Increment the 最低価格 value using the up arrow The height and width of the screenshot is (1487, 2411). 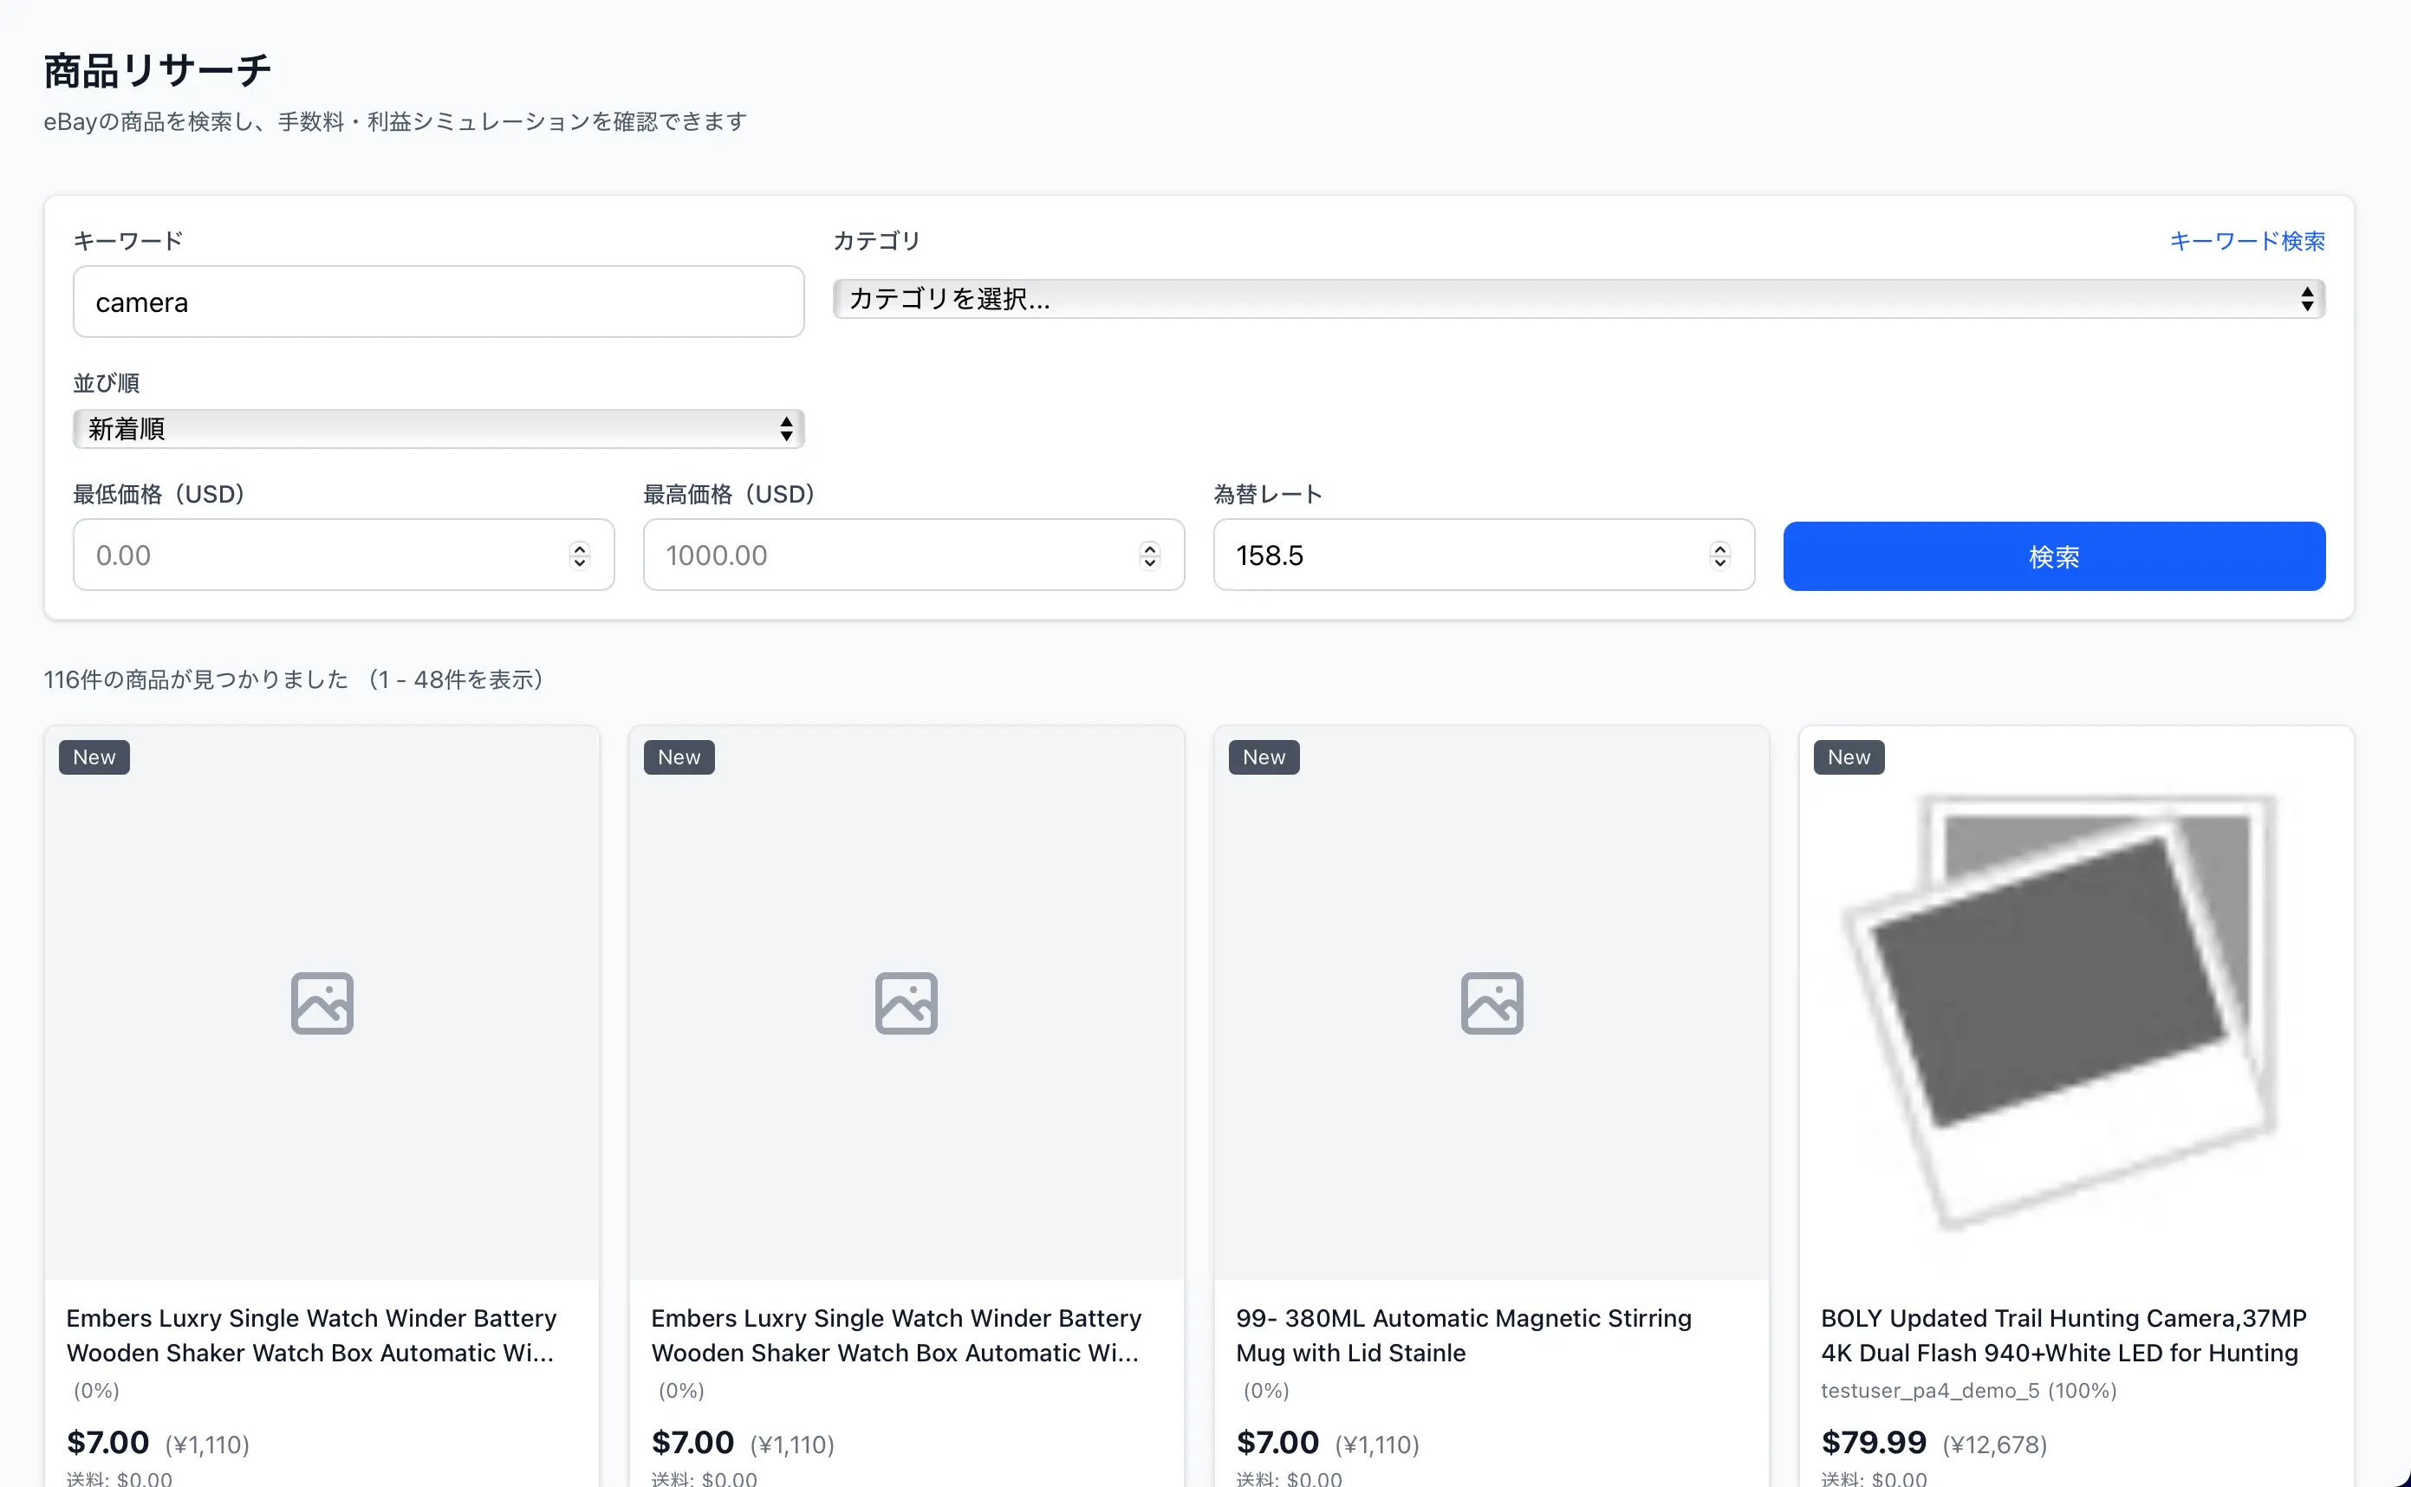click(579, 549)
